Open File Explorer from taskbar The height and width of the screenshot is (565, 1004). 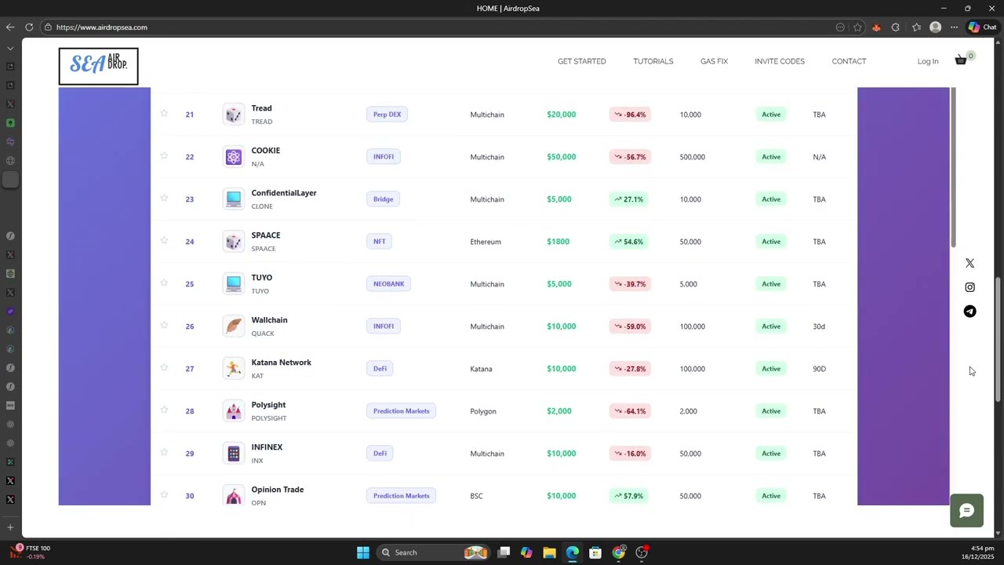[549, 552]
